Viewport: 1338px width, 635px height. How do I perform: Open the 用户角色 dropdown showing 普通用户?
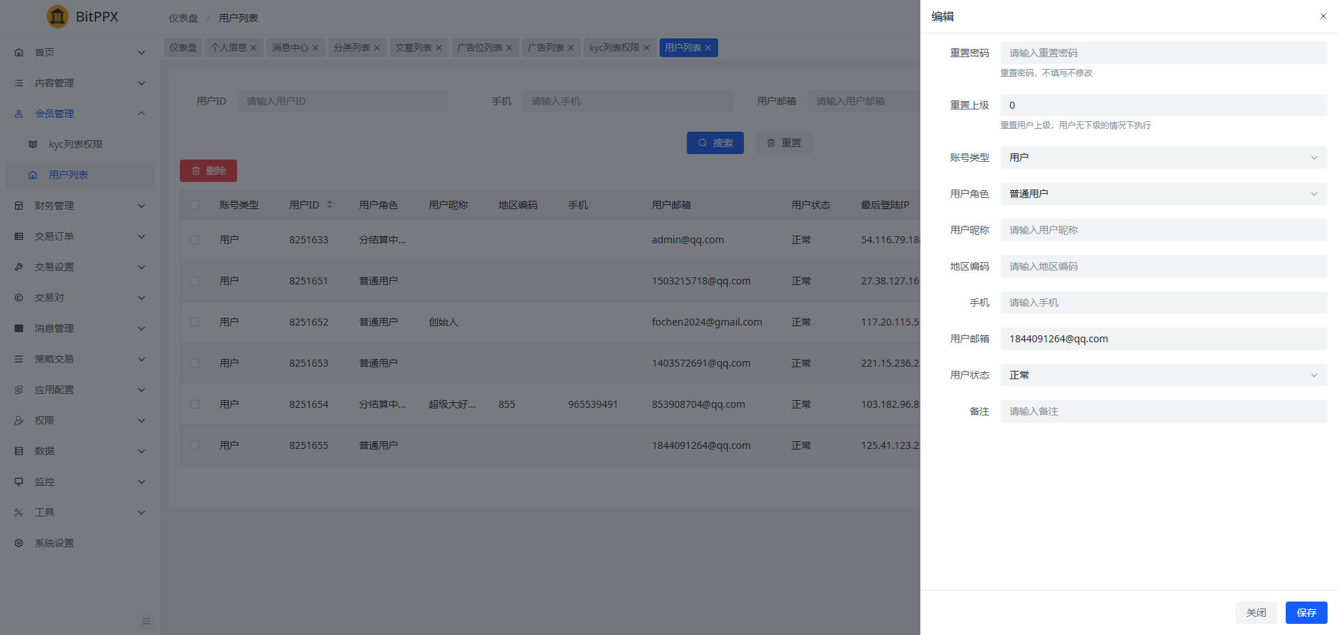point(1163,194)
